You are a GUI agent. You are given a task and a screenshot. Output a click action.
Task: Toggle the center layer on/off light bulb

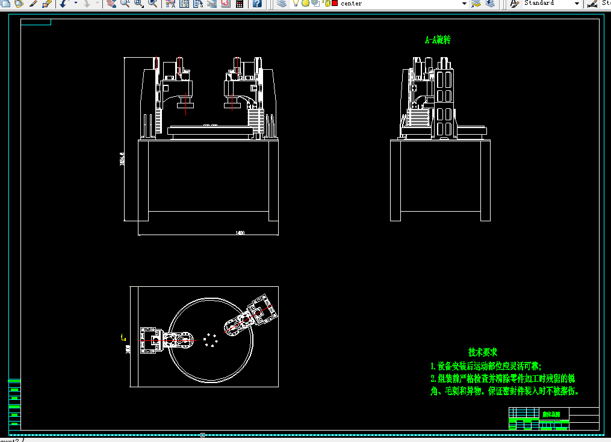(x=296, y=4)
